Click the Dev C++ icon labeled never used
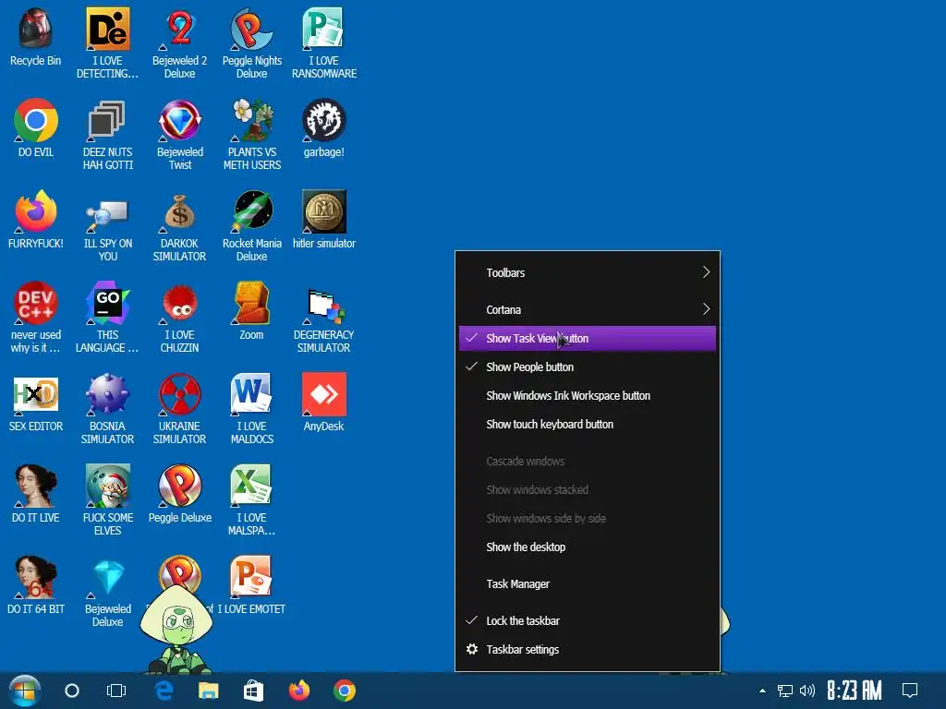946x709 pixels. tap(36, 303)
